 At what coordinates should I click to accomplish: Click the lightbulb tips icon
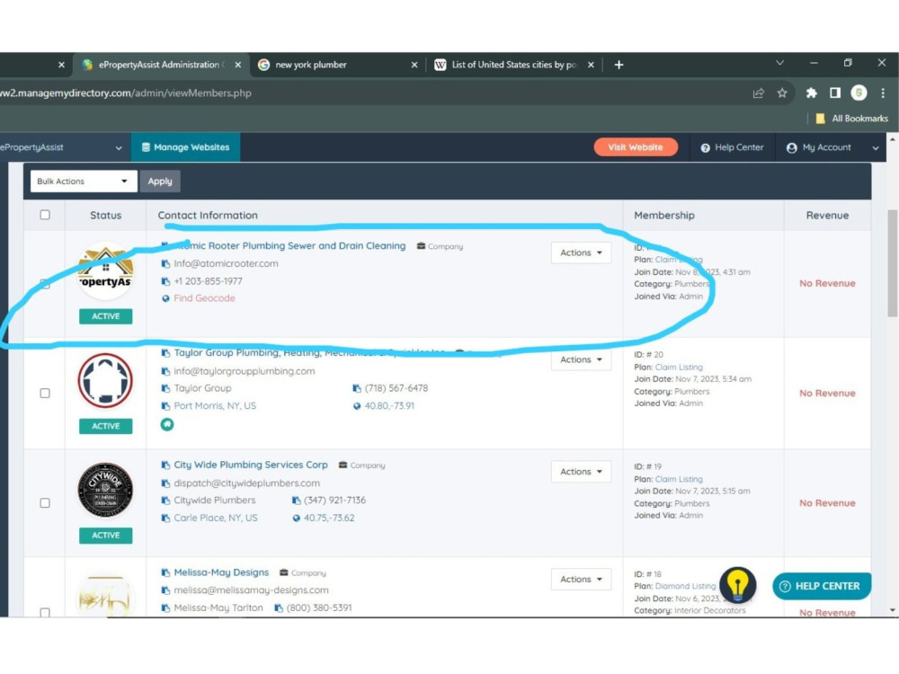tap(737, 585)
